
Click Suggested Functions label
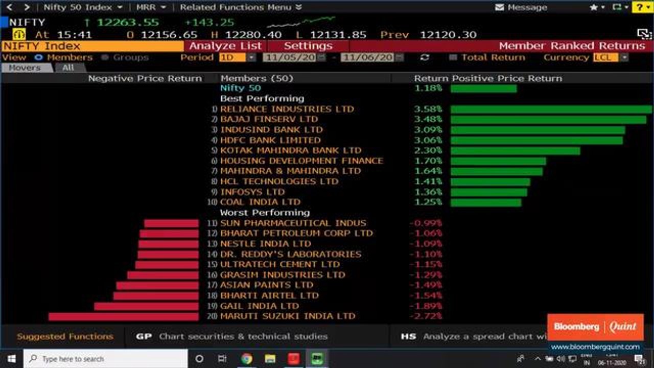(65, 336)
